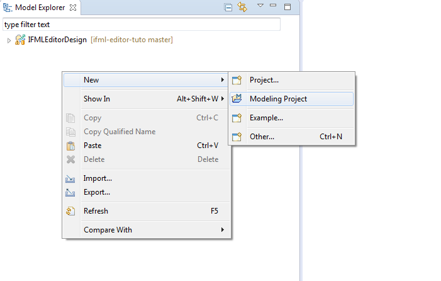Click the Collapse All toolbar icon
This screenshot has height=281, width=441.
click(228, 7)
